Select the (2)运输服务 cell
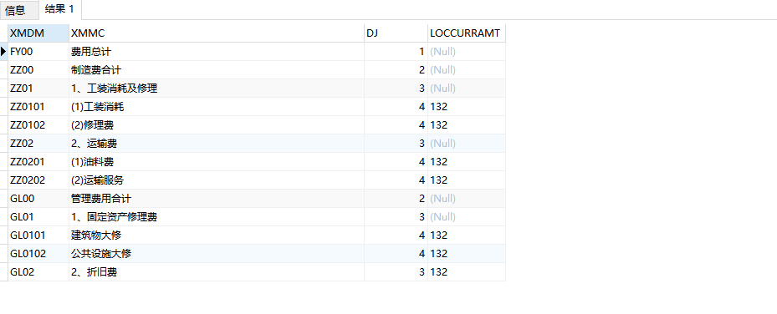This screenshot has height=314, width=777. [217, 180]
